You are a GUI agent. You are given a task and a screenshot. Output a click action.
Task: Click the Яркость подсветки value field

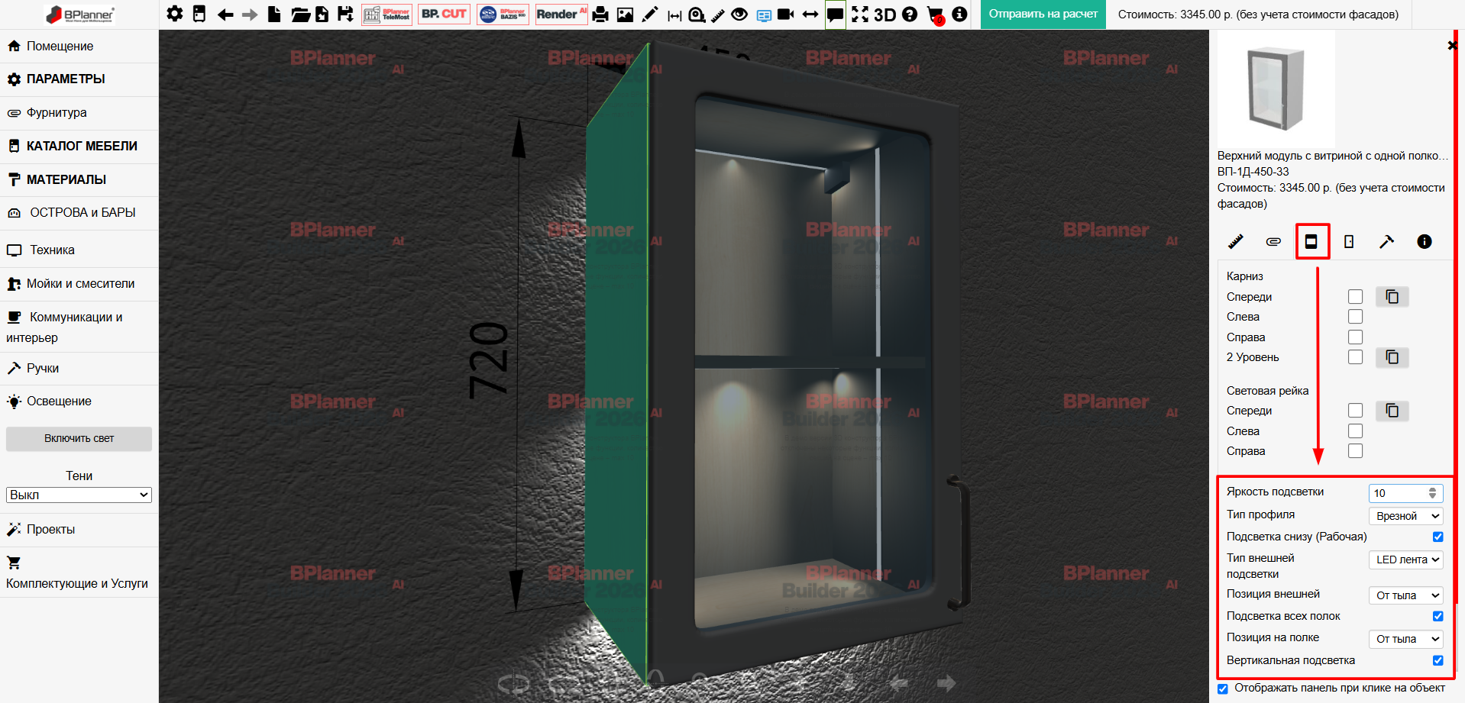(1406, 493)
